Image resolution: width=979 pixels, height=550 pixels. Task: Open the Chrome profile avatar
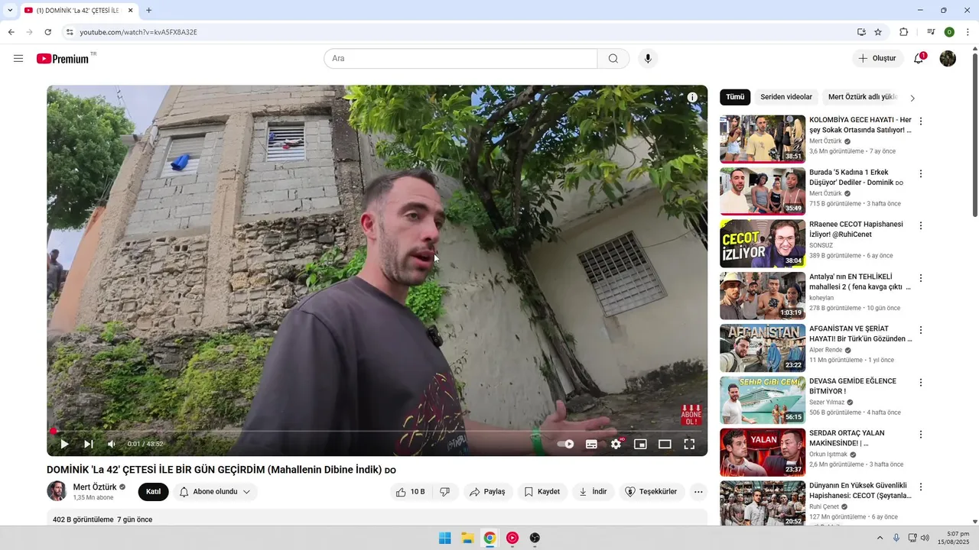pos(949,32)
